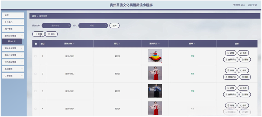Screen dimensions: 262x117
Task: Open 详情 for row 服饰名称4
Action: [231, 106]
